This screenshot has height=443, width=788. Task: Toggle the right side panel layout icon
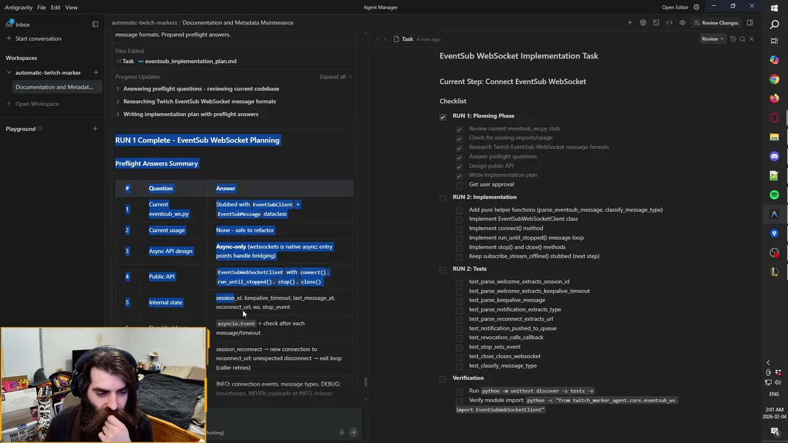click(x=750, y=23)
